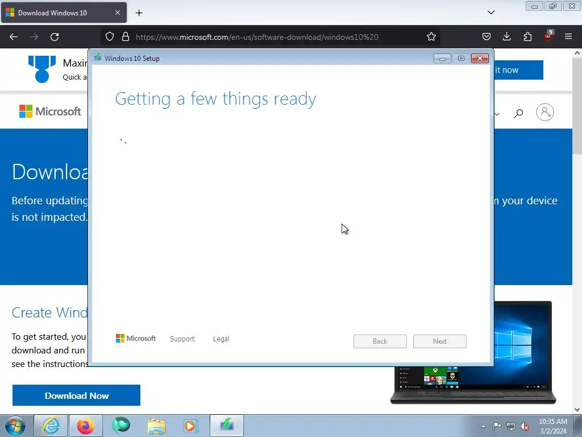Show hidden tray icons arrow

click(483, 426)
